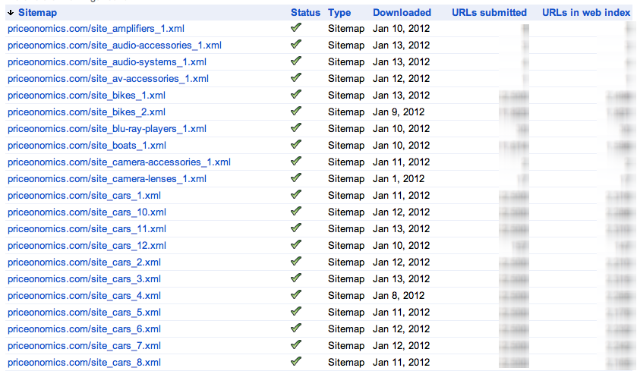
Task: Click status checkmark for site_cars_5.xml
Action: tap(296, 311)
